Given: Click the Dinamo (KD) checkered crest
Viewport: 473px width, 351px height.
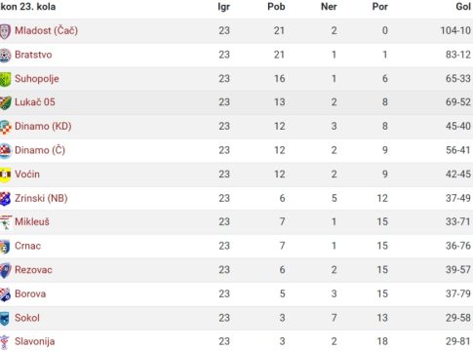Looking at the screenshot, I should 5,127.
